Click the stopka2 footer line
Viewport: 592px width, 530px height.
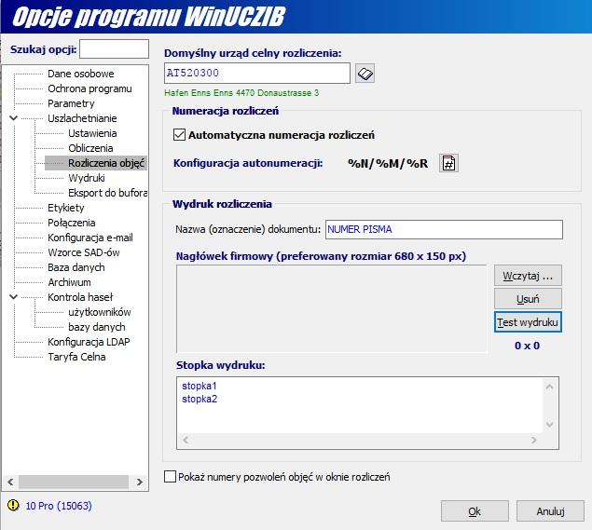click(200, 399)
